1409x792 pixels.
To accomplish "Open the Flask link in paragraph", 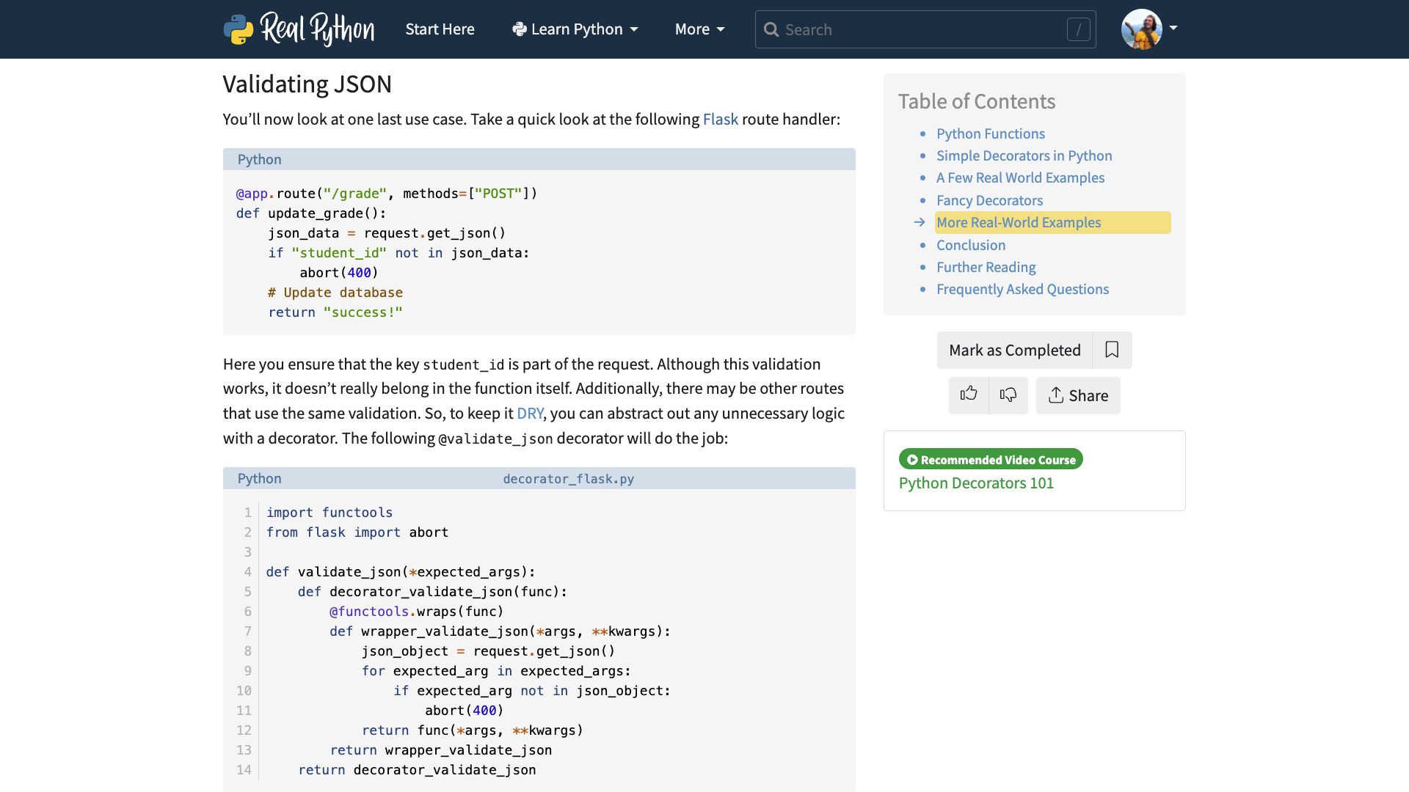I will 720,120.
